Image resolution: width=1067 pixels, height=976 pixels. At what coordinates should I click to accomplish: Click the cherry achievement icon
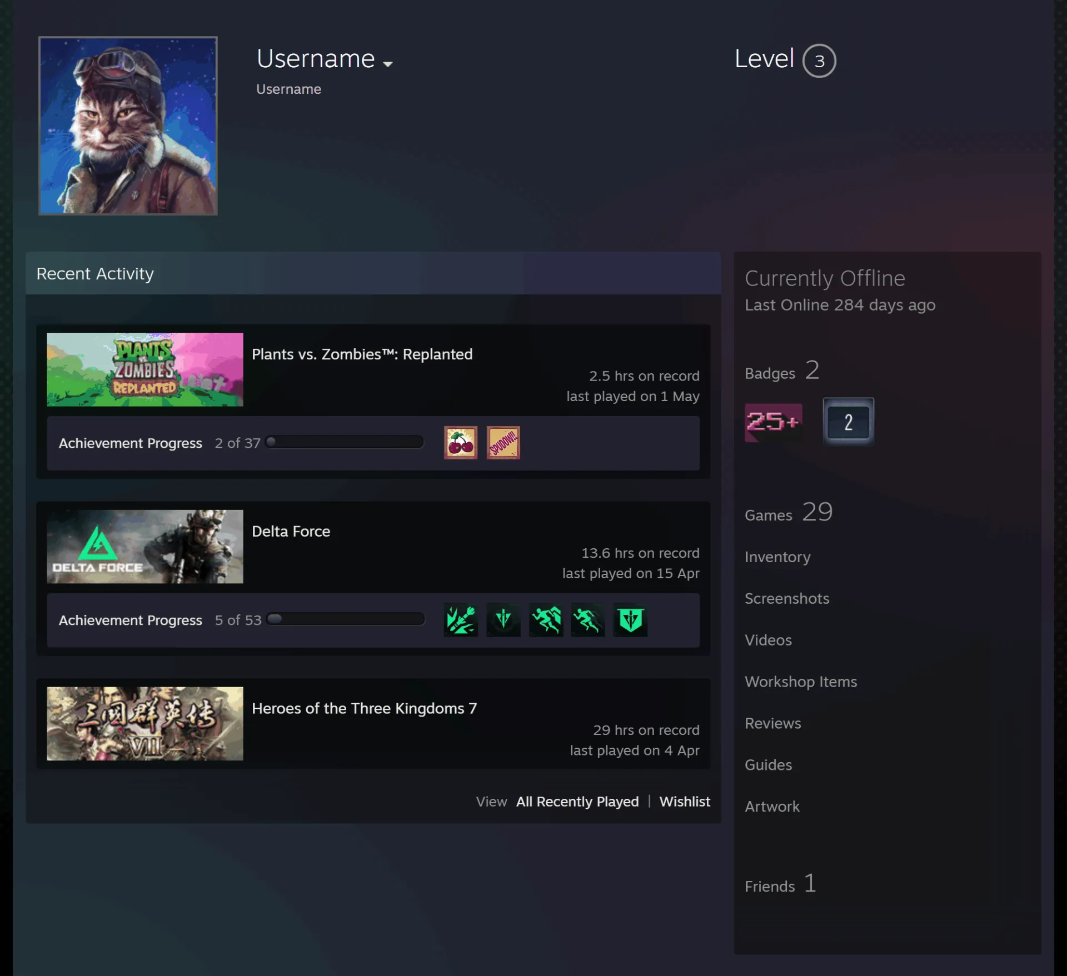(460, 443)
